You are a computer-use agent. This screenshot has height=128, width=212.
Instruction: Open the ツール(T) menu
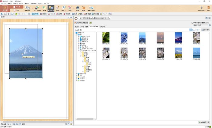coord(40,4)
